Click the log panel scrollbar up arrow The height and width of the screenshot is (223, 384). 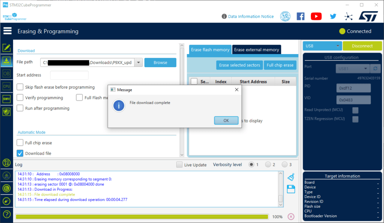tap(280, 173)
